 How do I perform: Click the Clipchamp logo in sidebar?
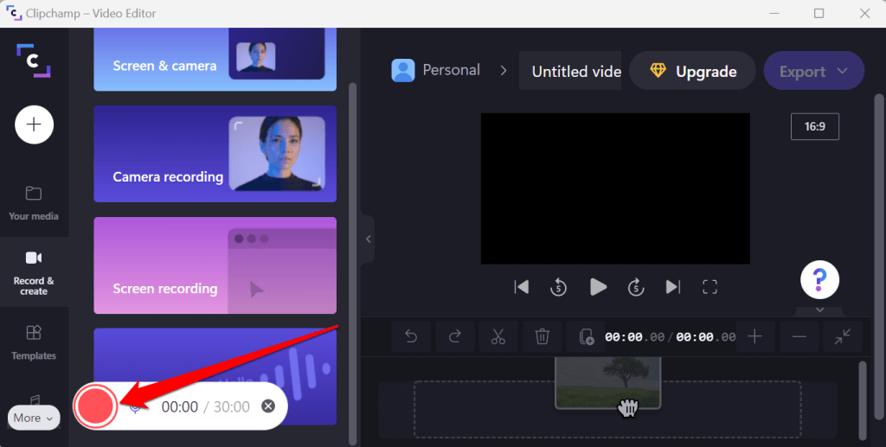(34, 60)
